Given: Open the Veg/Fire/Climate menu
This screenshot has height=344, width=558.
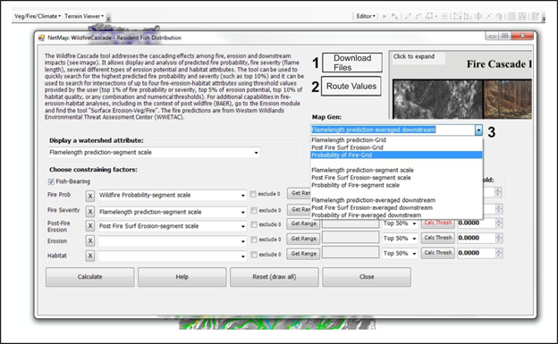Looking at the screenshot, I should pyautogui.click(x=38, y=16).
